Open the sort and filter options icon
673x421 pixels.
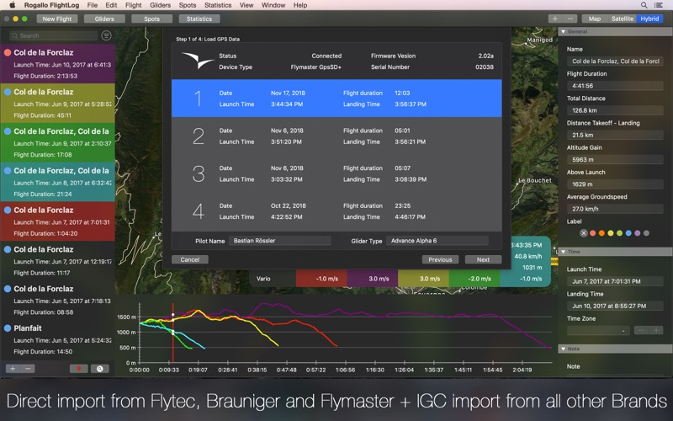[x=106, y=35]
